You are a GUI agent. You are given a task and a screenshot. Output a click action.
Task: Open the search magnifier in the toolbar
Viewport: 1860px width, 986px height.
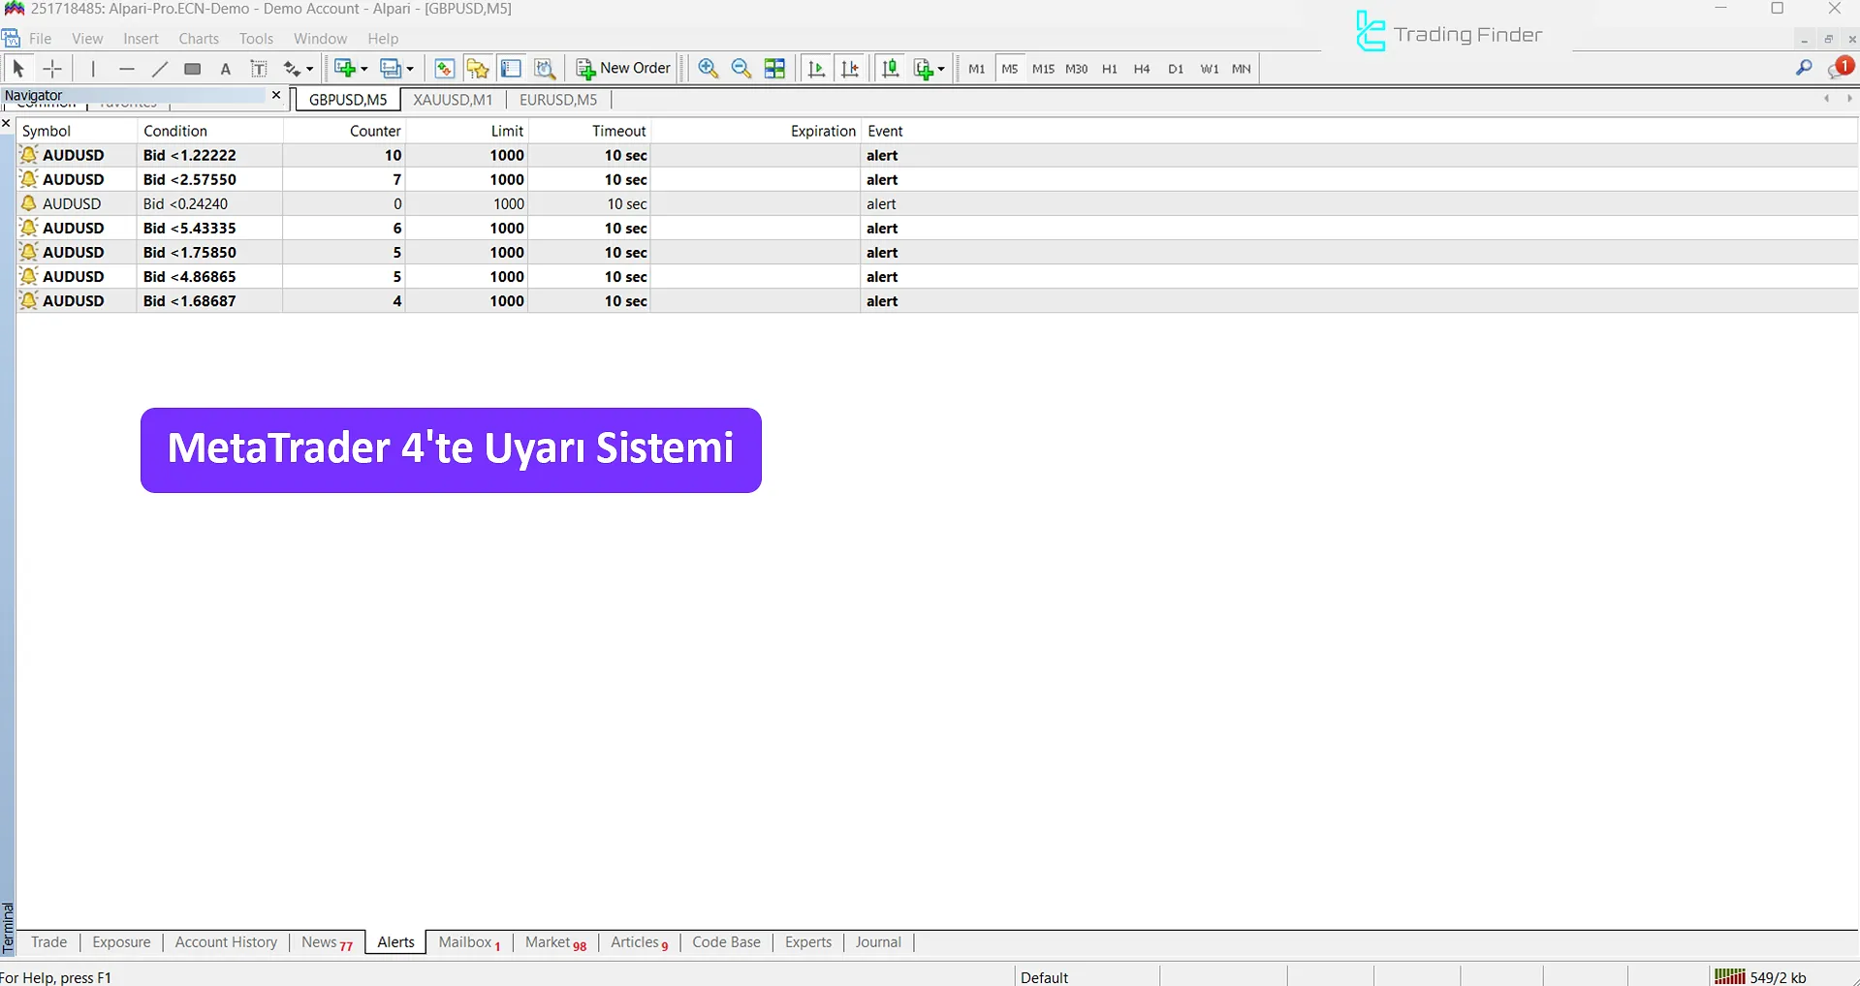pyautogui.click(x=1804, y=68)
